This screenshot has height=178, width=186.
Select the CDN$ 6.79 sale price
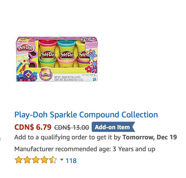coord(33,127)
